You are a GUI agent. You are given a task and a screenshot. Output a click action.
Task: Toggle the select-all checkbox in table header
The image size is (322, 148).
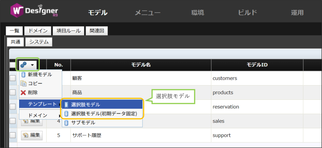(13, 65)
